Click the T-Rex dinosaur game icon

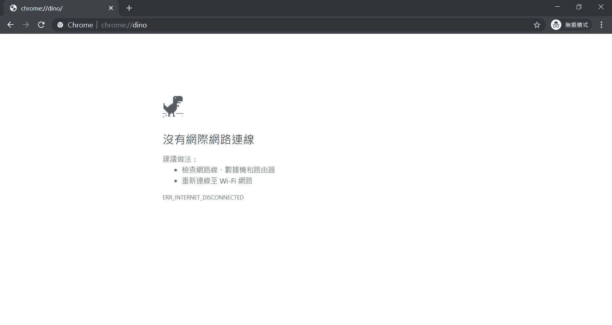click(173, 106)
